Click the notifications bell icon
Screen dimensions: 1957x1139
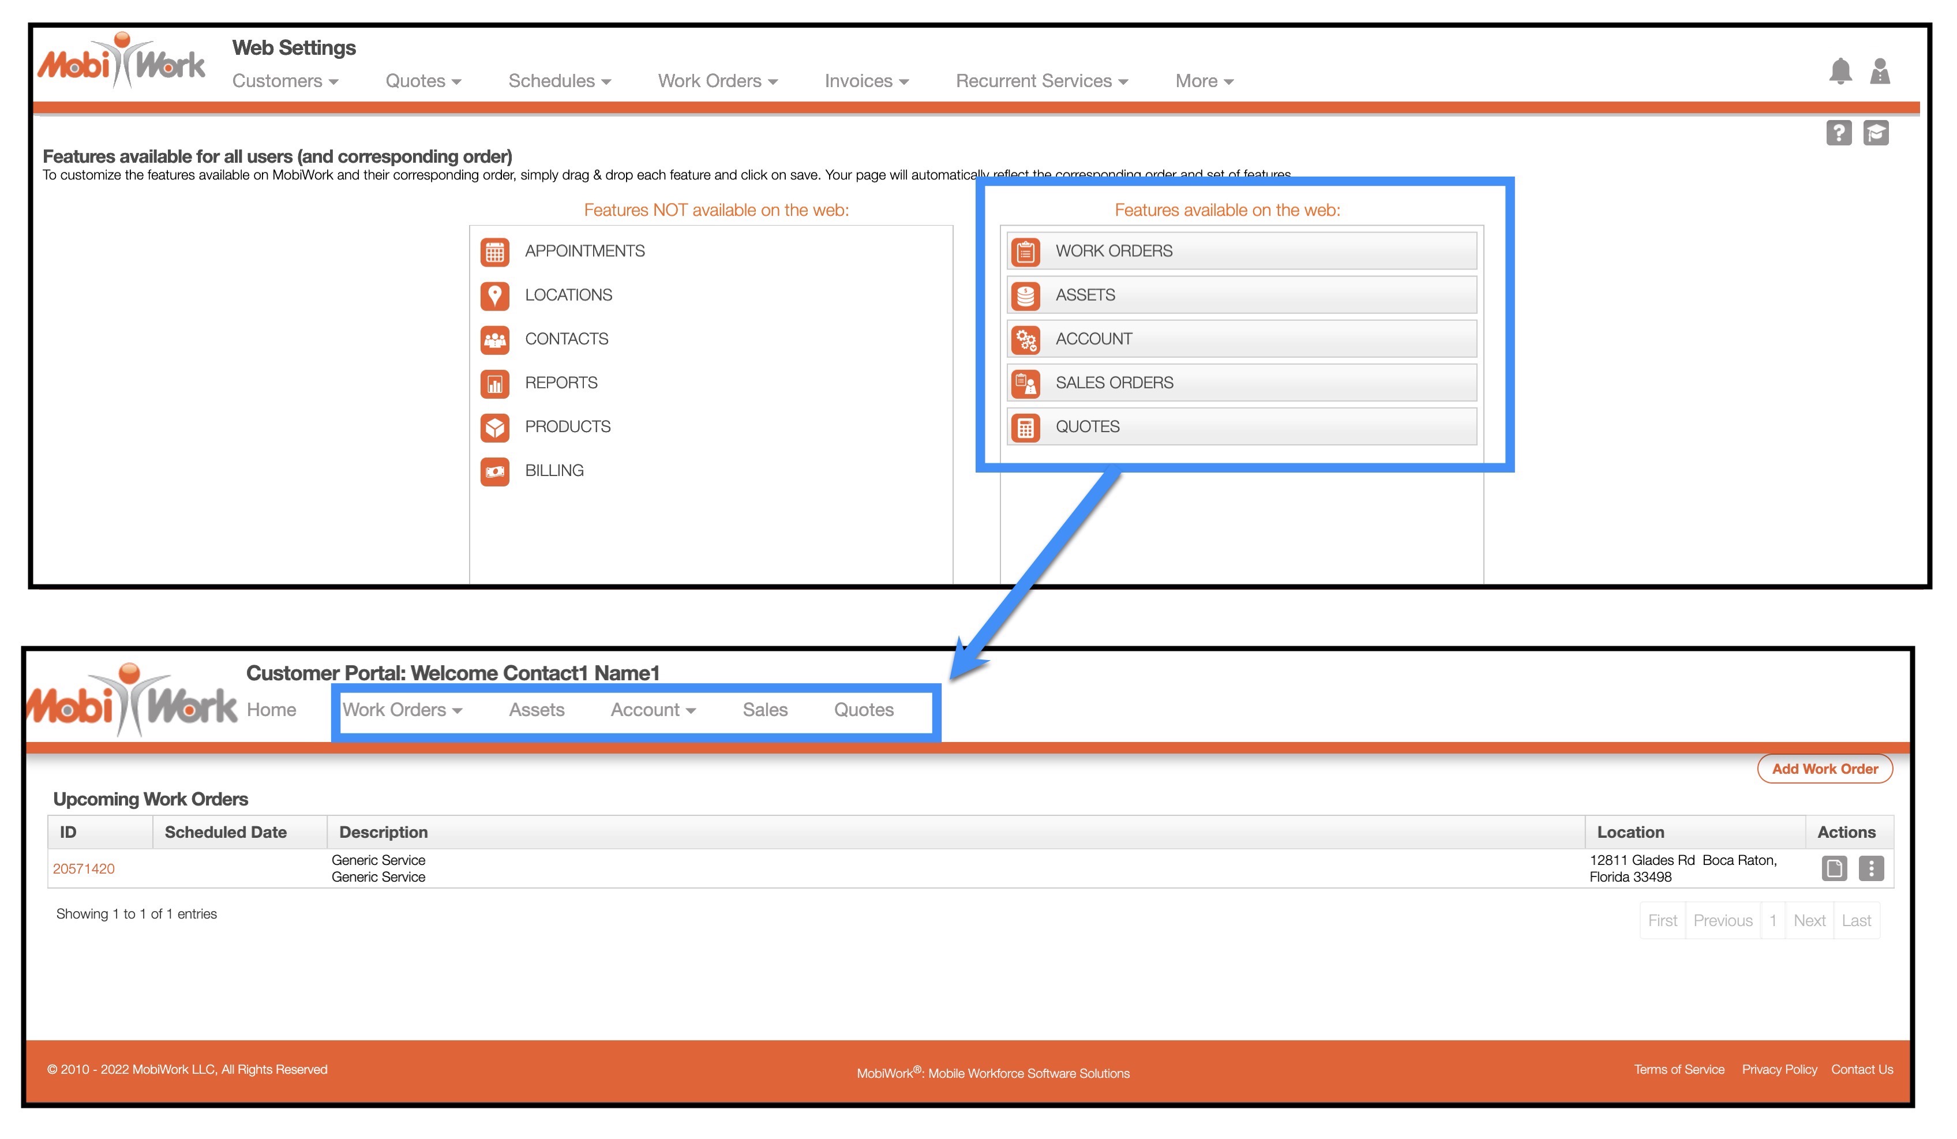click(1840, 72)
